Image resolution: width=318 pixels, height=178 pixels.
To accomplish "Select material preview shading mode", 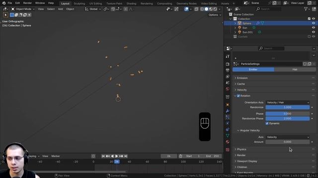I will tap(211, 9).
